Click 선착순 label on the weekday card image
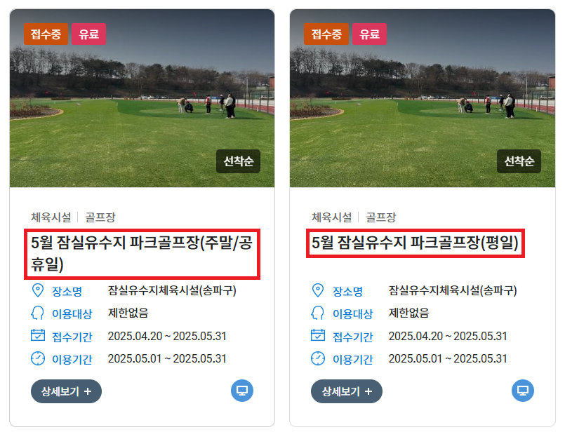Image resolution: width=565 pixels, height=439 pixels. coord(519,161)
